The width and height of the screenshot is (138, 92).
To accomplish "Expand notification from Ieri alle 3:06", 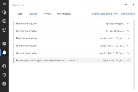I will [x=128, y=24].
